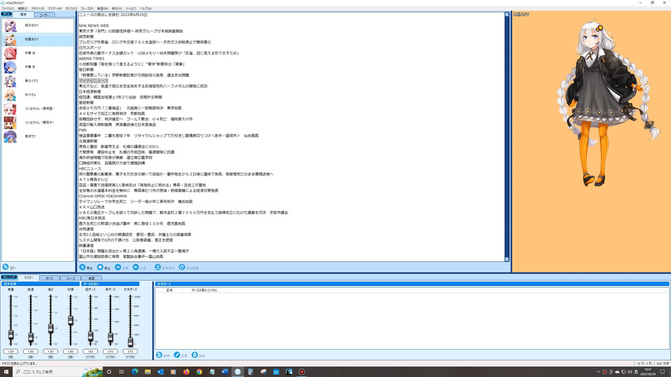Switch to the 標準 voice list tab

[x=24, y=15]
